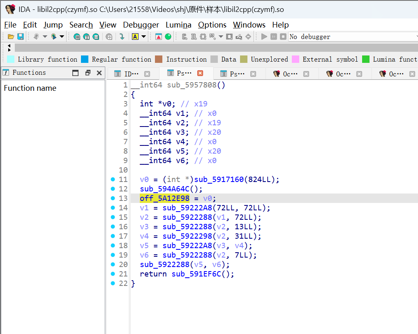Click 'sub_591EF6C' in return statement
This screenshot has width=418, height=334.
(196, 274)
